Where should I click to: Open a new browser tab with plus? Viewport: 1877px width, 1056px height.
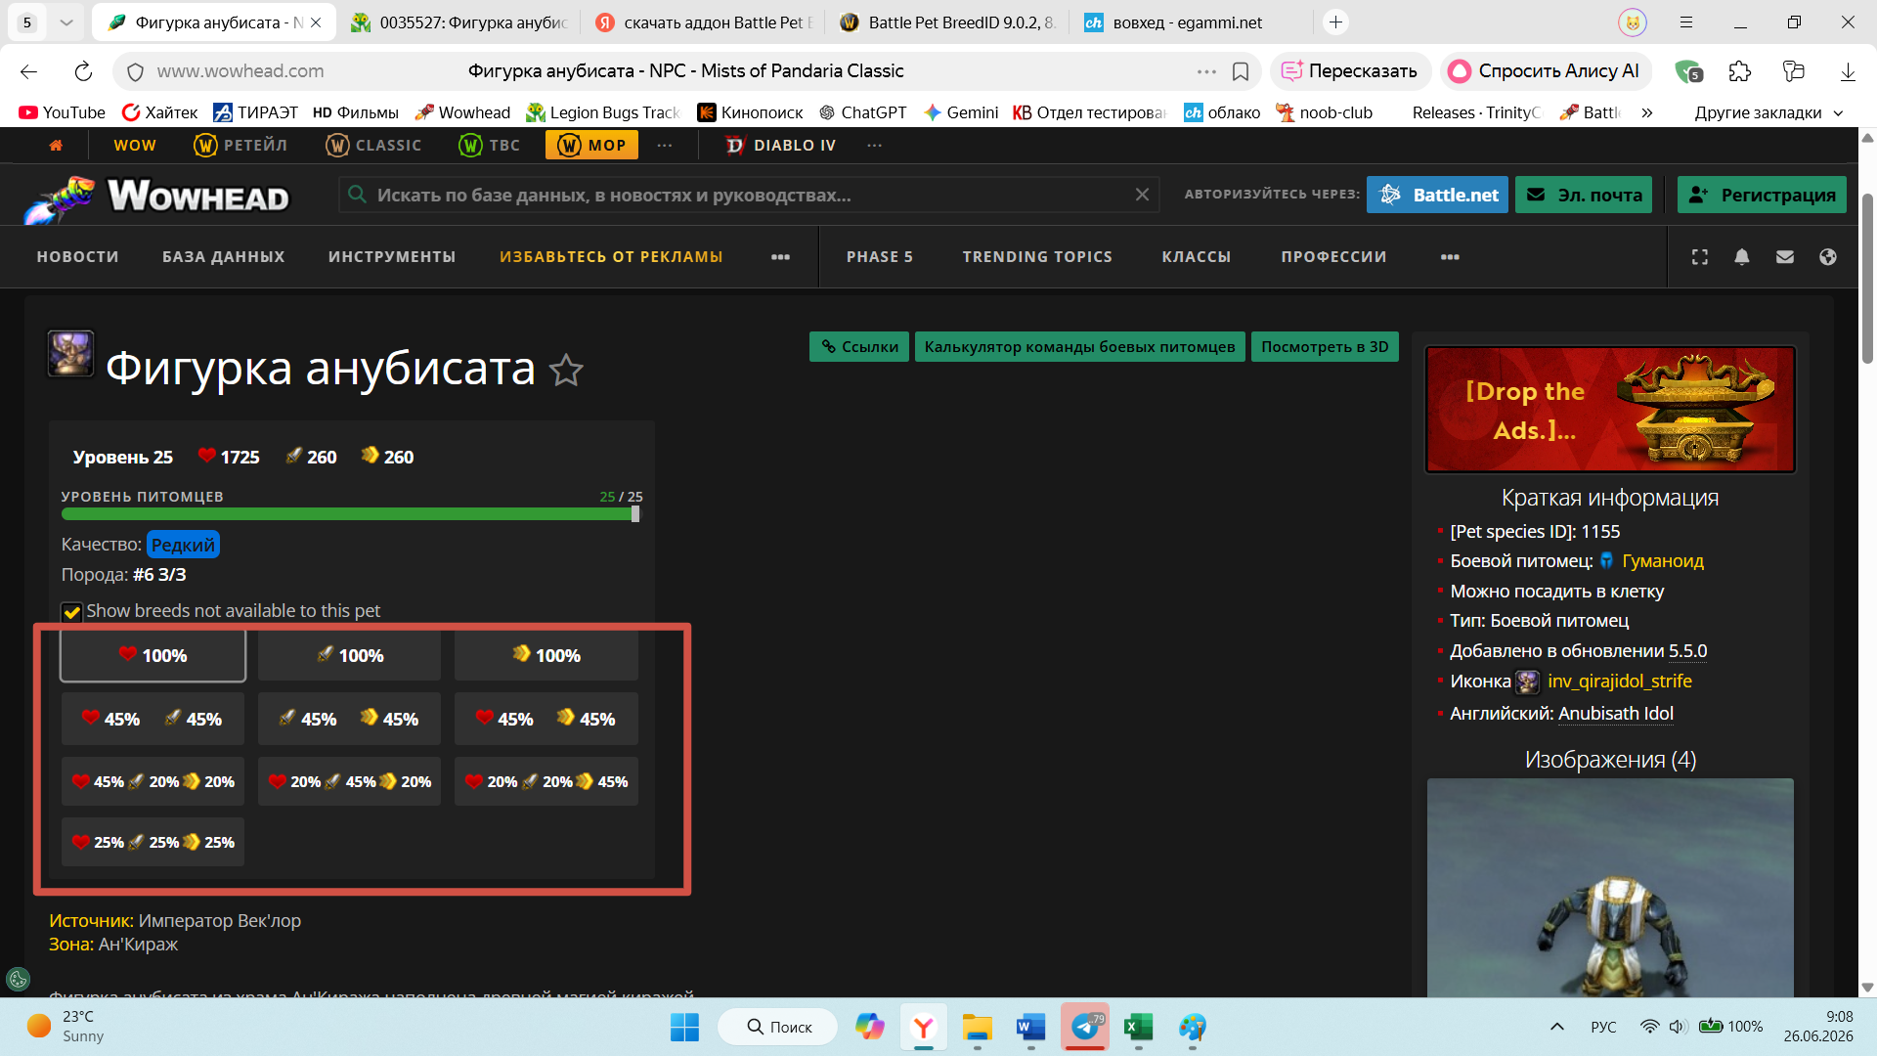[1335, 22]
